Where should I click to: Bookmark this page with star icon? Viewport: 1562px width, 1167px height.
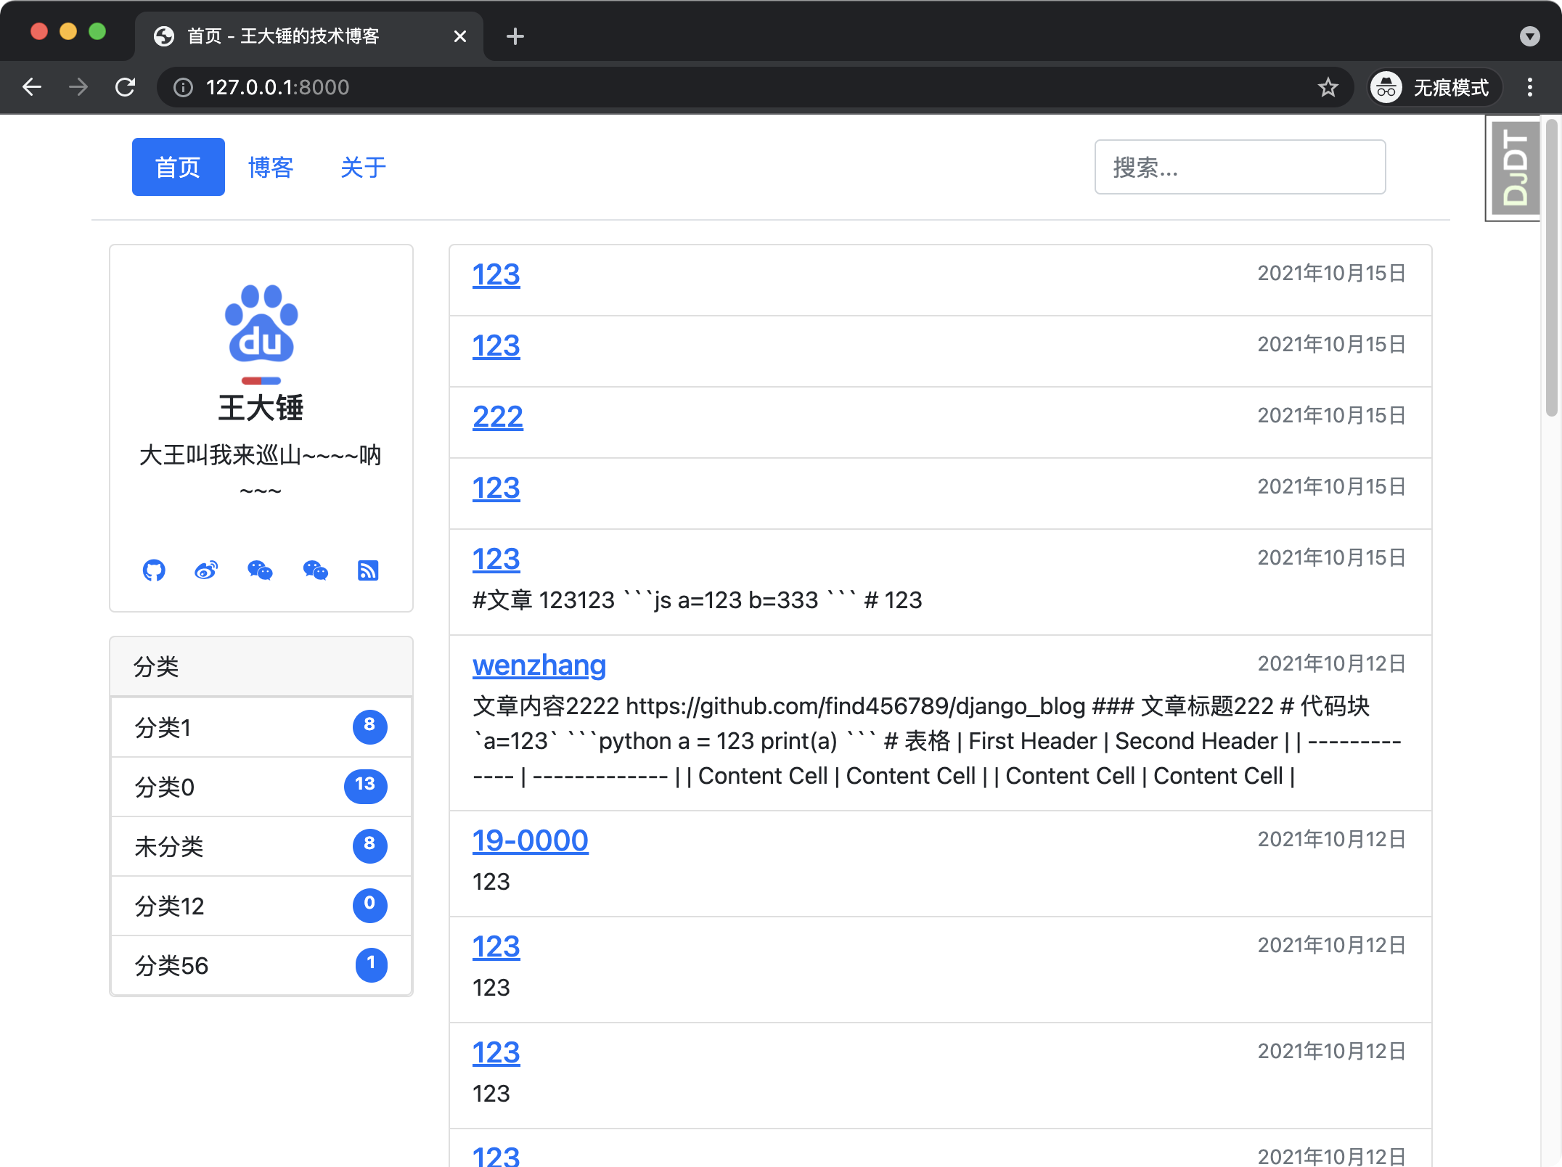(x=1328, y=87)
